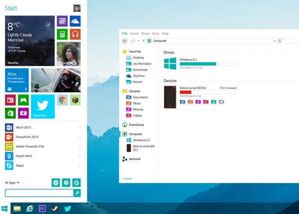Viewport: 299px width, 214px height.
Task: Open the purple Camera tile
Action: pos(23,113)
